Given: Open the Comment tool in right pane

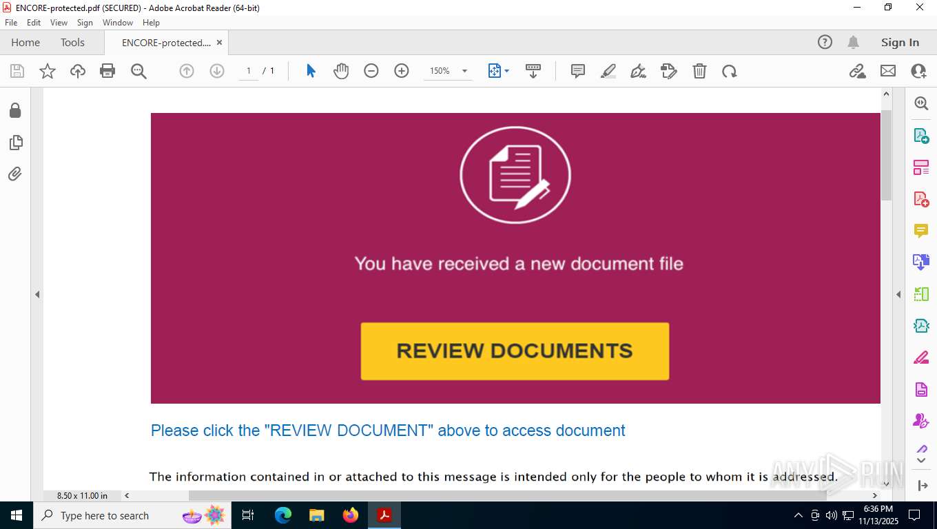Looking at the screenshot, I should click(921, 231).
